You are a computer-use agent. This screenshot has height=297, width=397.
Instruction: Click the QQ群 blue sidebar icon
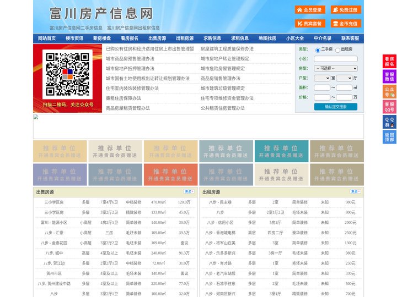tap(389, 122)
